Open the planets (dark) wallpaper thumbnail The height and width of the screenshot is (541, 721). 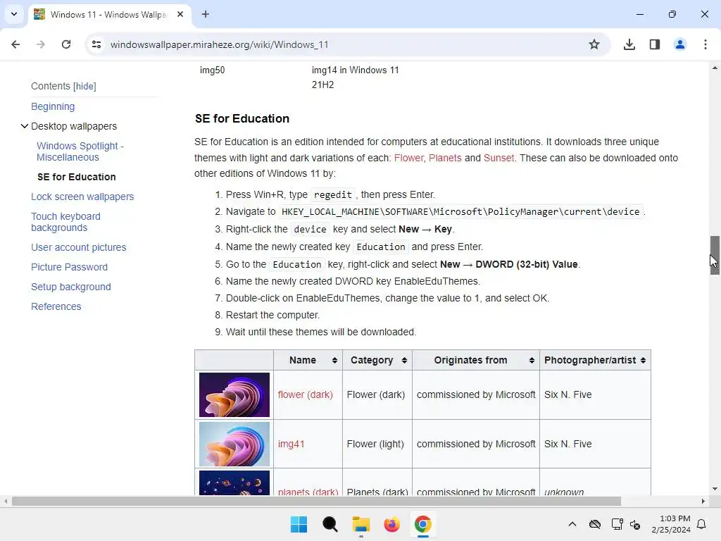pyautogui.click(x=234, y=483)
